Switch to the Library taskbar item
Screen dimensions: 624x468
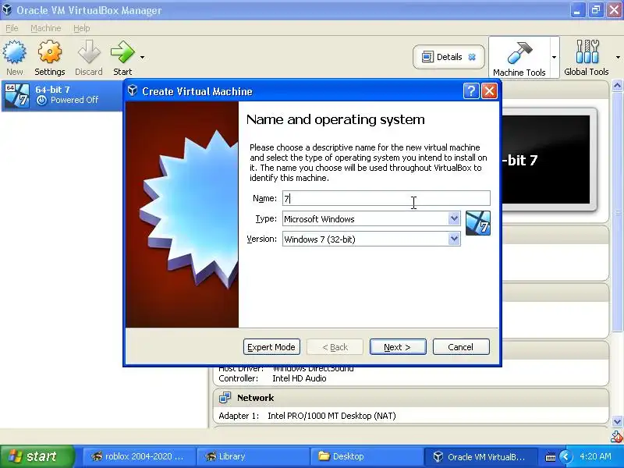[253, 456]
